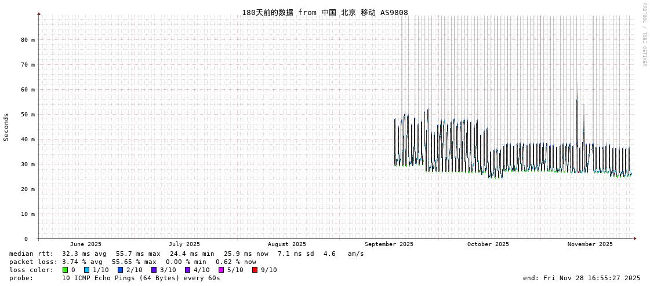Viewport: 650px width, 286px height.
Task: Click the RRDTOOL / TOBI OETIKER watermark
Action: pos(644,35)
